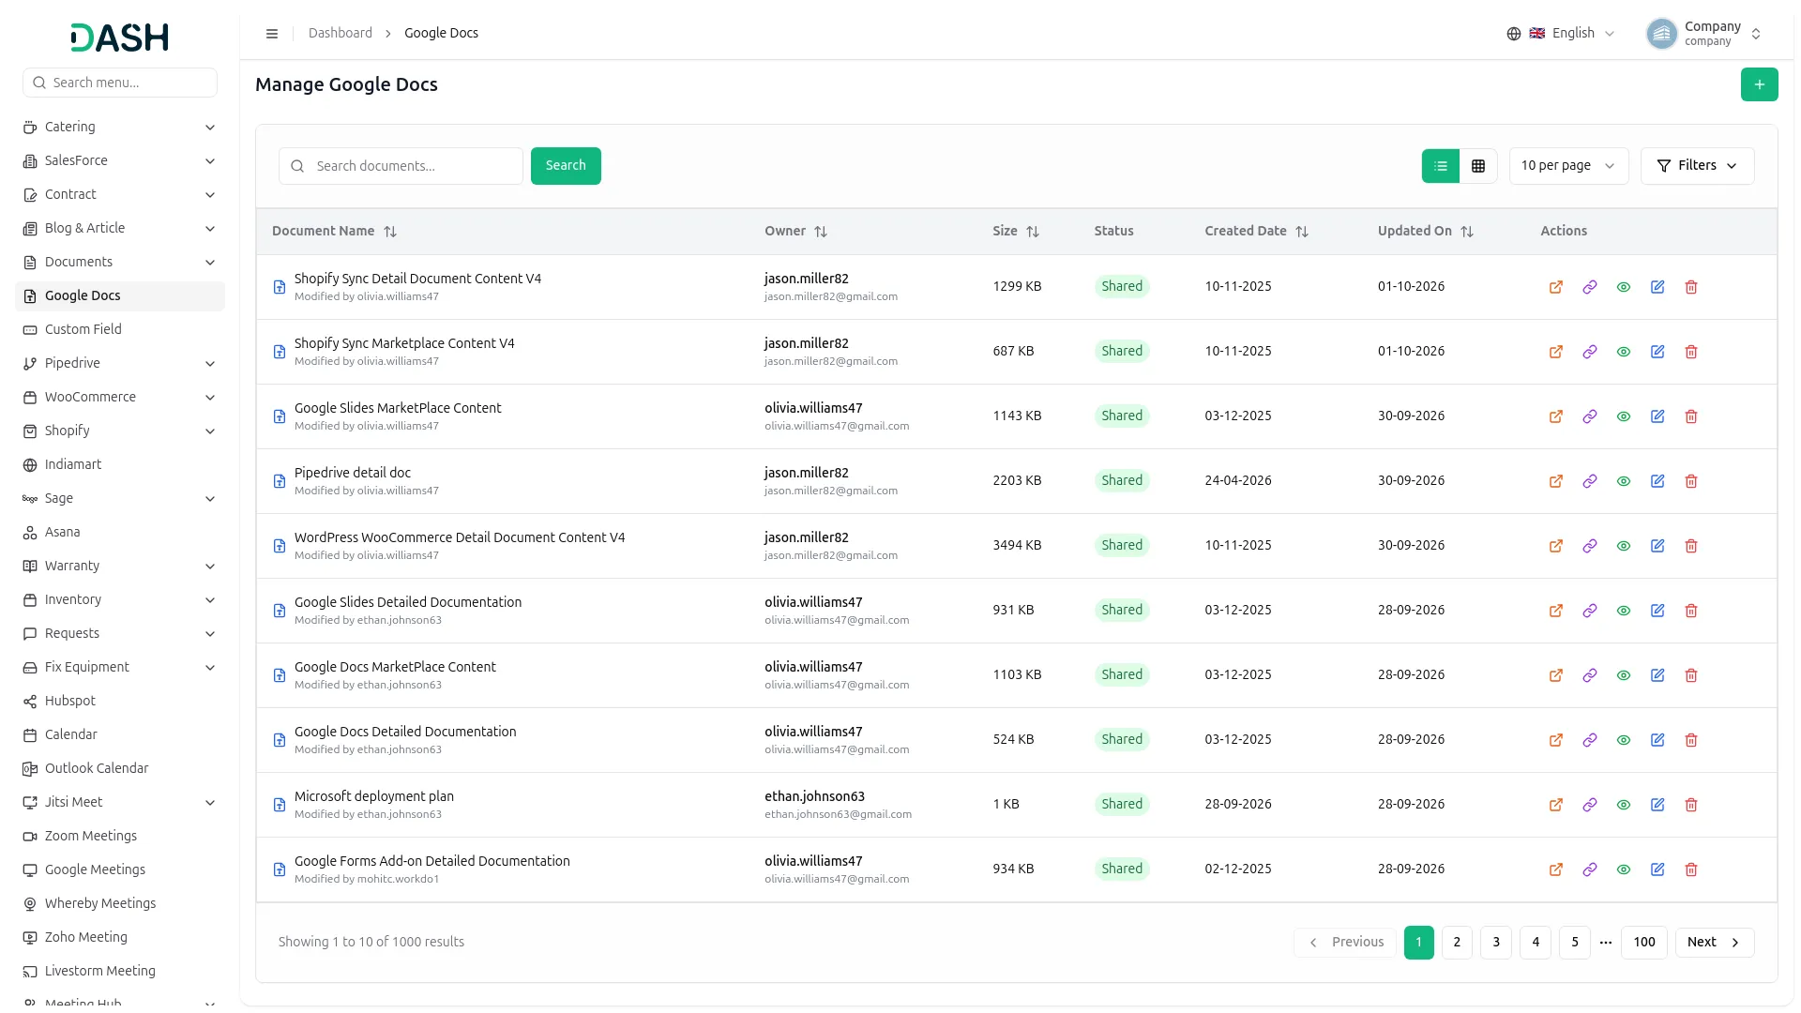The width and height of the screenshot is (1801, 1013).
Task: Switch to list view layout
Action: (1441, 166)
